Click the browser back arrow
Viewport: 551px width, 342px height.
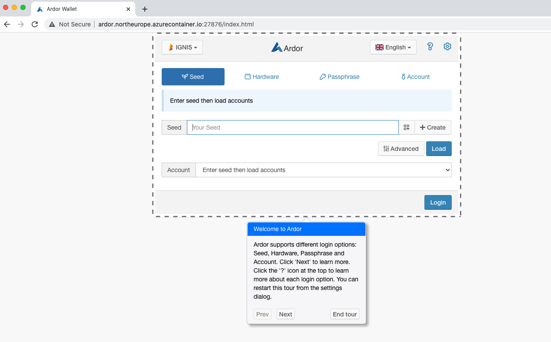click(7, 24)
